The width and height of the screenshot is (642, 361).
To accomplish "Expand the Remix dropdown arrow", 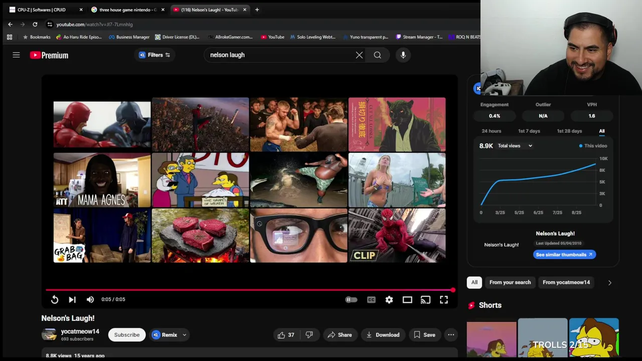I will click(x=184, y=335).
